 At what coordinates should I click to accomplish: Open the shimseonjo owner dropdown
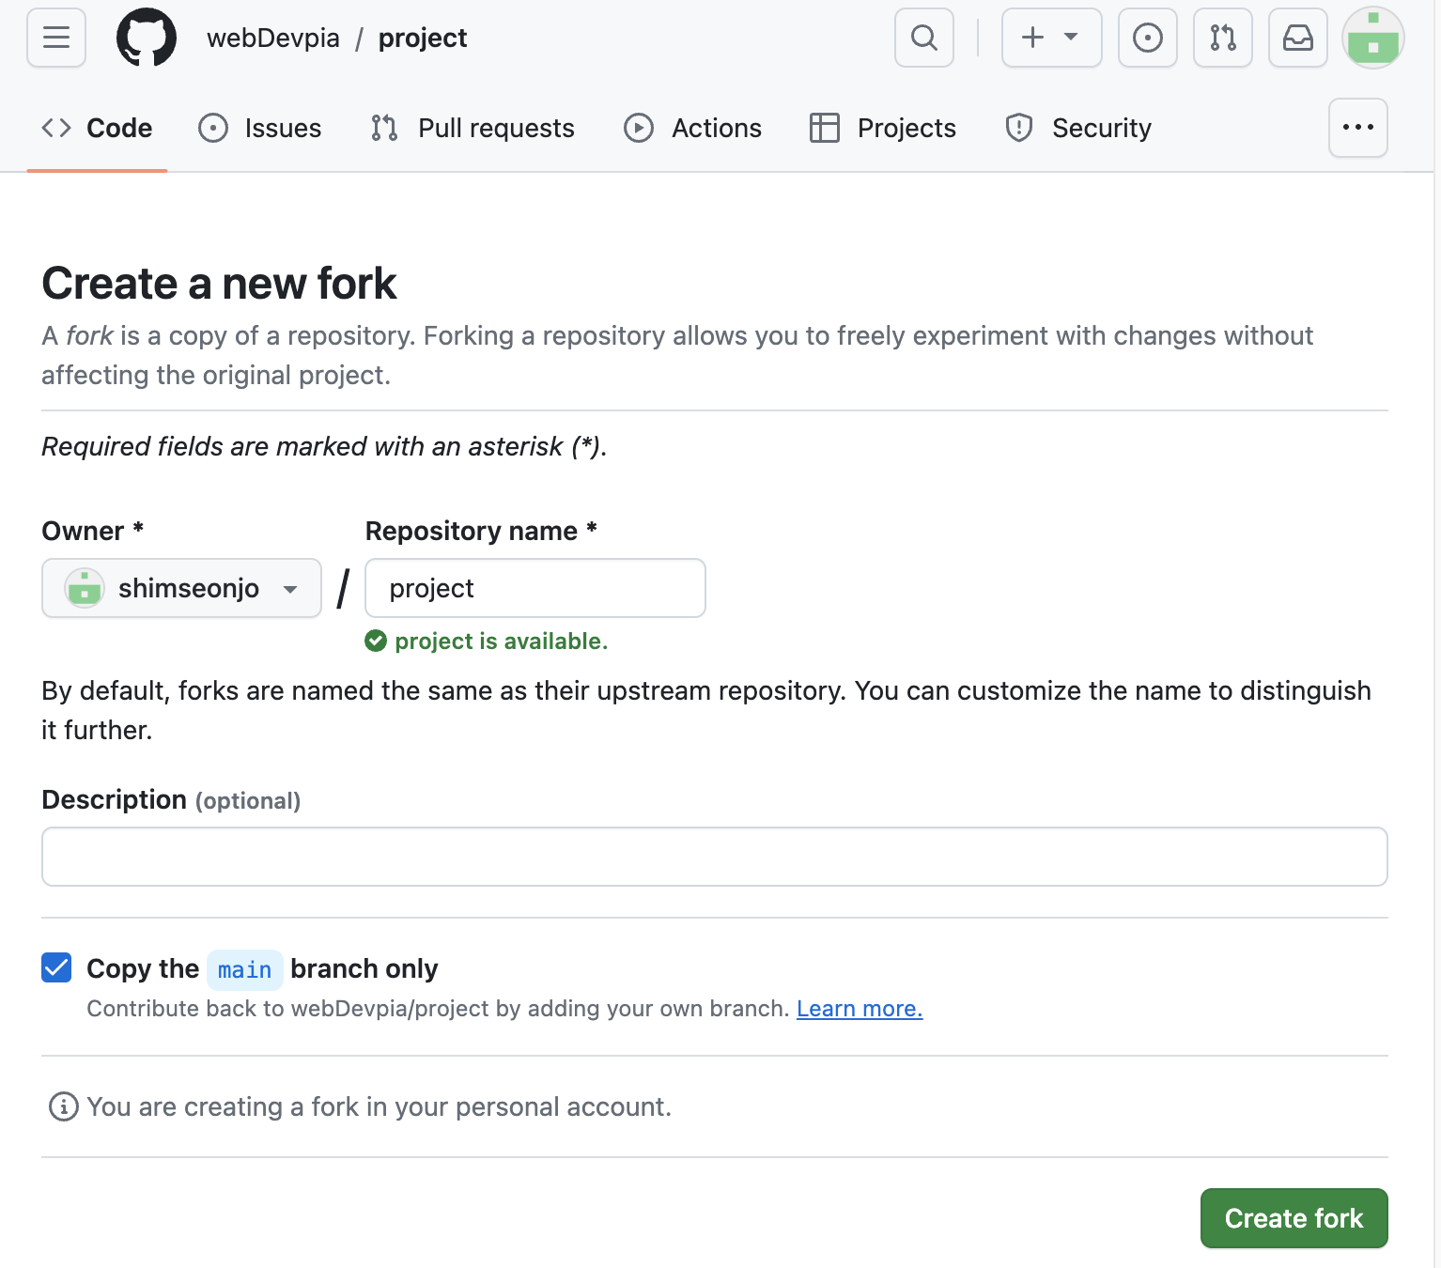[x=180, y=588]
